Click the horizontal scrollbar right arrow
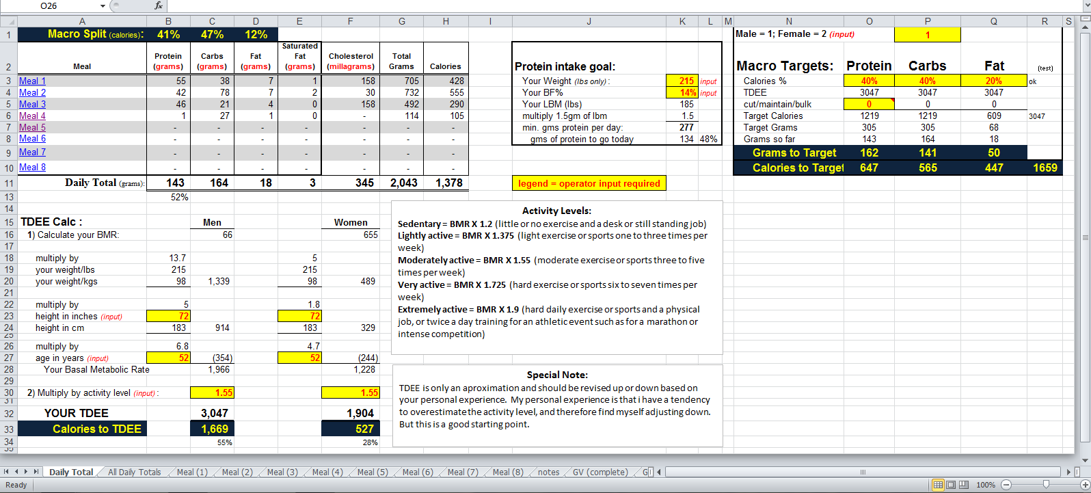Image resolution: width=1091 pixels, height=493 pixels. coord(1069,472)
